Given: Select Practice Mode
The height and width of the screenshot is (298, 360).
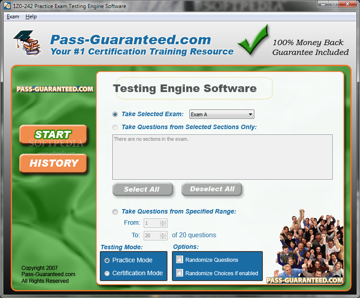Looking at the screenshot, I should pyautogui.click(x=107, y=260).
